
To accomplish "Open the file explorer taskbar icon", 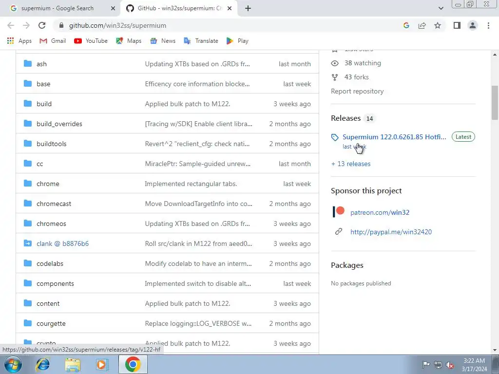I will coord(73,364).
